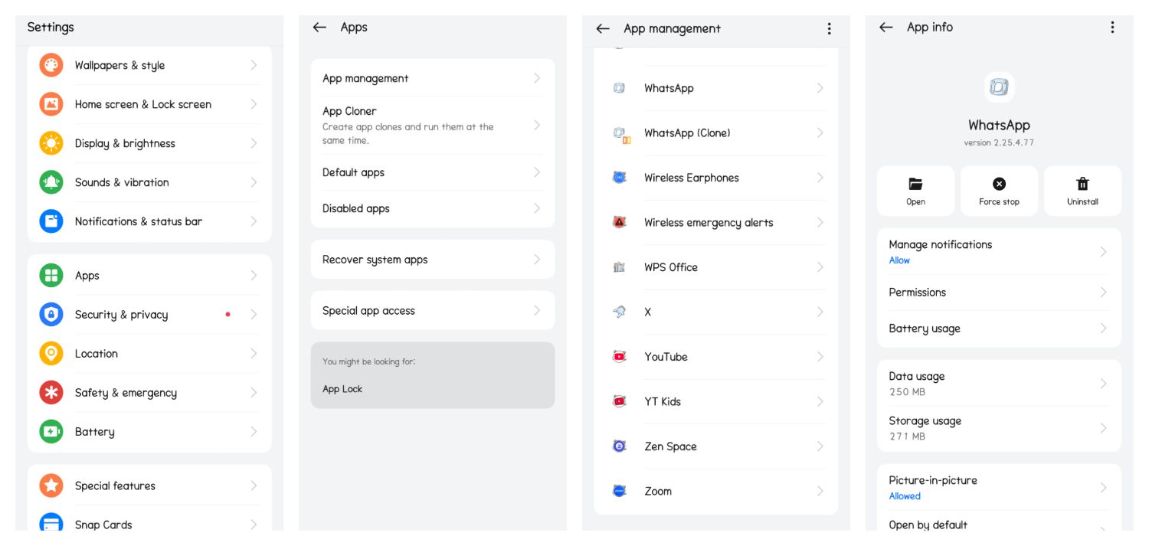The width and height of the screenshot is (1149, 546).
Task: Tap the WhatsApp (Clone) app icon in the list
Action: (x=620, y=134)
